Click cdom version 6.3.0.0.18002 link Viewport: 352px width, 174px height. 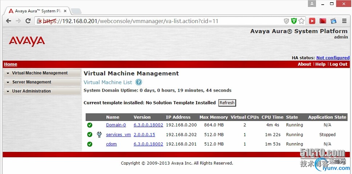148,144
